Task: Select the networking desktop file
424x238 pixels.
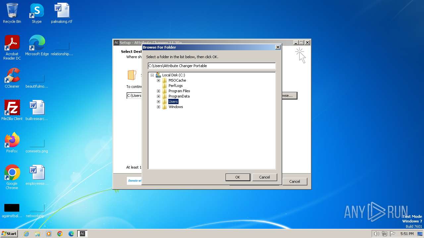Action: (x=37, y=211)
